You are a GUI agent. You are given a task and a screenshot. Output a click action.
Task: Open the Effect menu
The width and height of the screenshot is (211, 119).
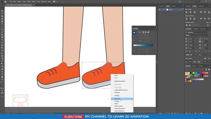pyautogui.click(x=34, y=2)
